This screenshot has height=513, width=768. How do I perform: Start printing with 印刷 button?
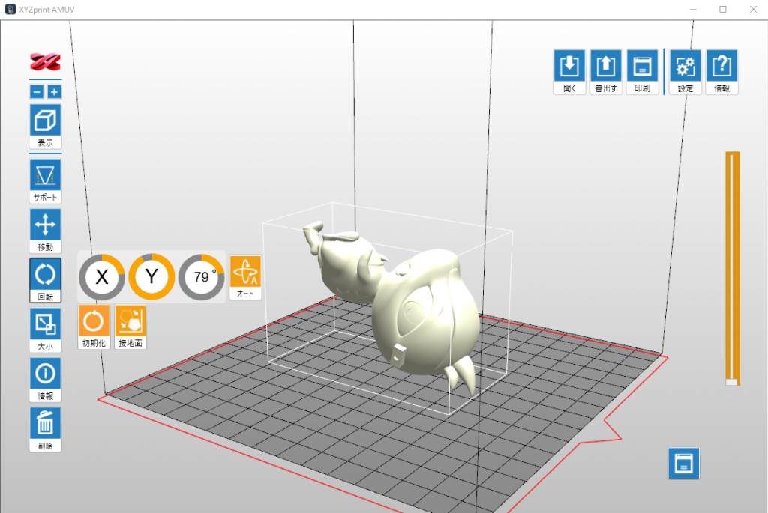click(x=642, y=72)
